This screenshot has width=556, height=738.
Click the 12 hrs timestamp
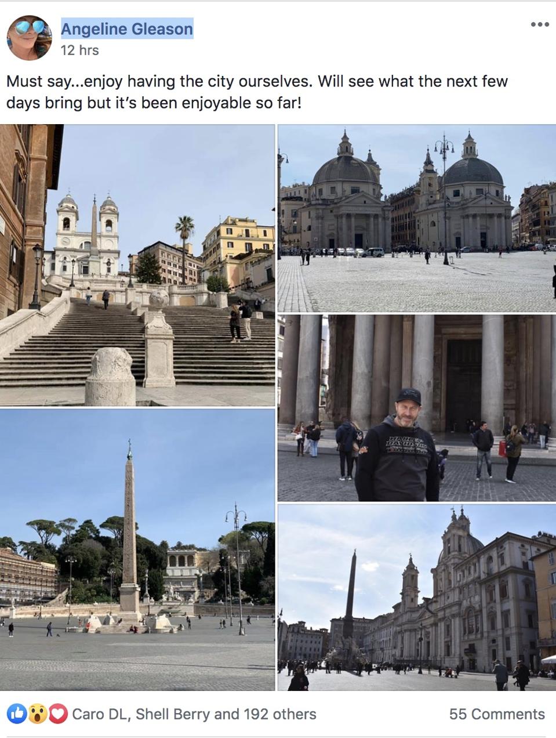click(x=79, y=50)
